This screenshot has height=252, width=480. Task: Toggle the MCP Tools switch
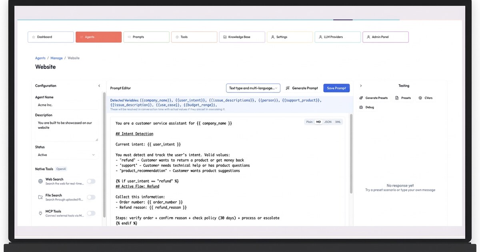(91, 213)
